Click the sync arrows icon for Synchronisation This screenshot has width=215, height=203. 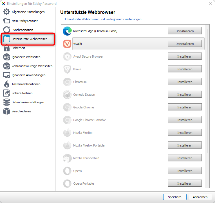click(x=6, y=30)
